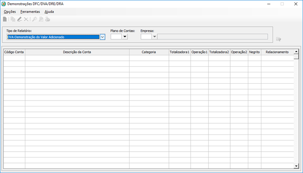
Task: Click the New document toolbar icon
Action: pos(5,19)
